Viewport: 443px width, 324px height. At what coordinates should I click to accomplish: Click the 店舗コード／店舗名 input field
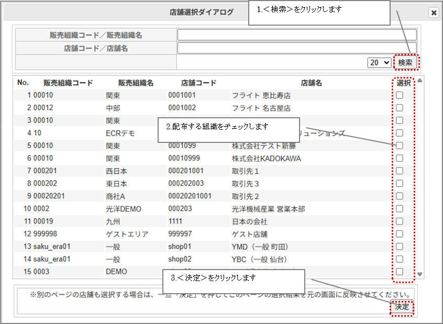tap(297, 48)
